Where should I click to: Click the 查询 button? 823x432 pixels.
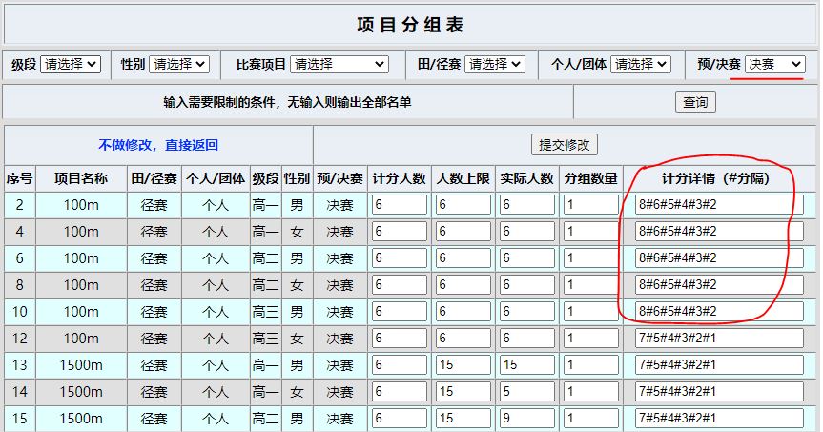pos(695,102)
